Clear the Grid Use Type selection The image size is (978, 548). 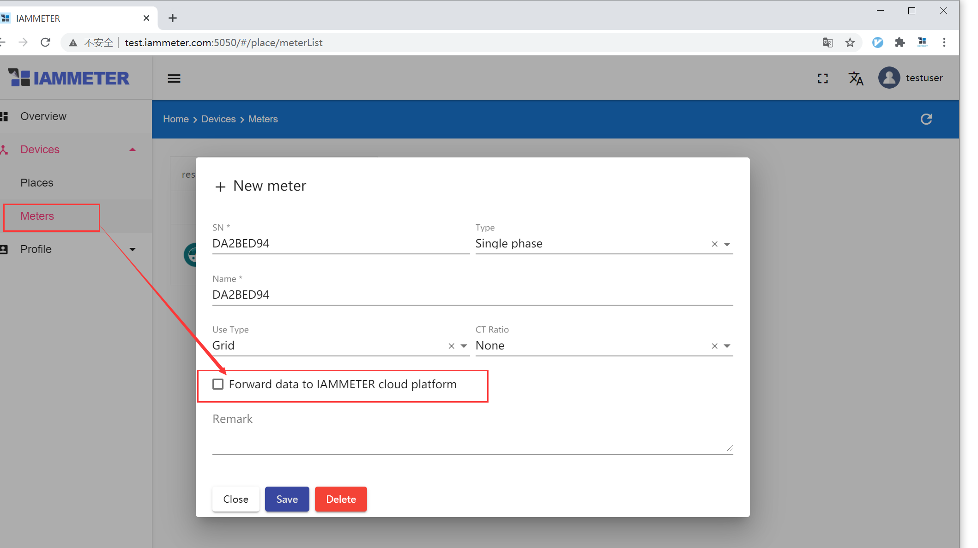pos(451,345)
